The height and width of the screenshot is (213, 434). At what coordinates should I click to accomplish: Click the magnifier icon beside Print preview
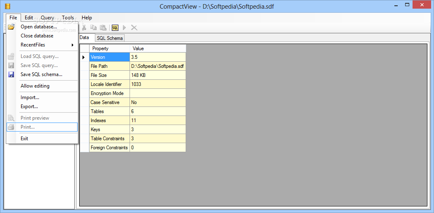pyautogui.click(x=11, y=118)
